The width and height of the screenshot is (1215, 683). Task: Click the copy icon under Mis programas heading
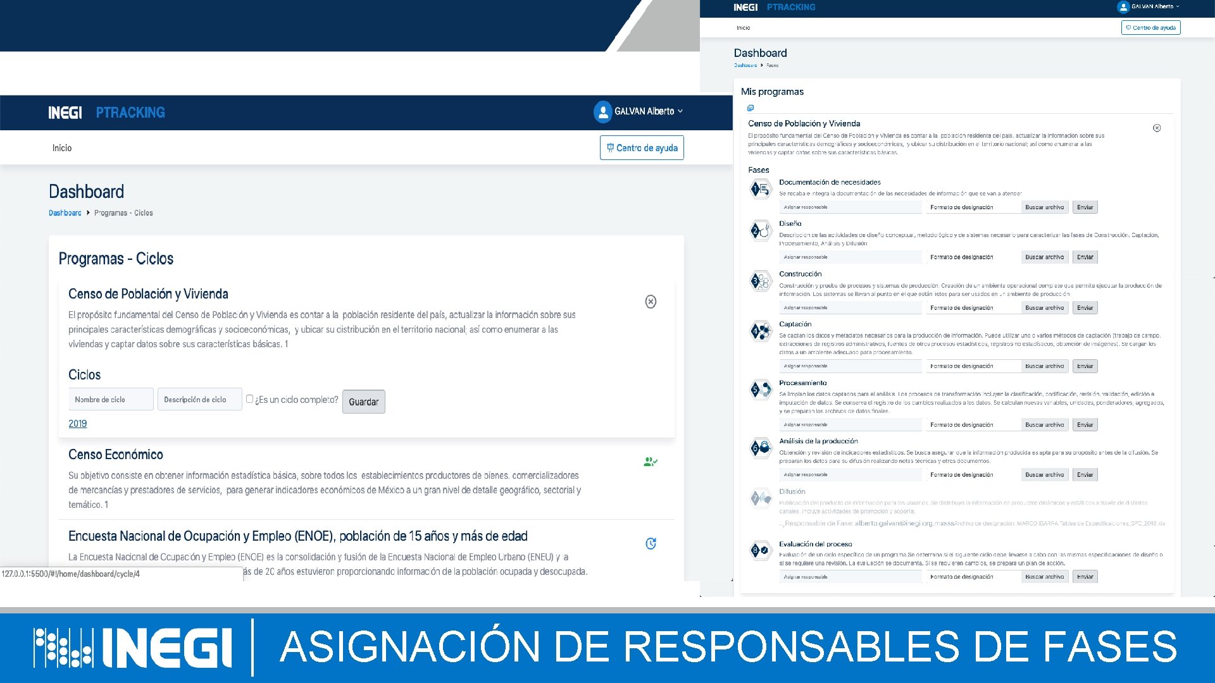click(751, 108)
